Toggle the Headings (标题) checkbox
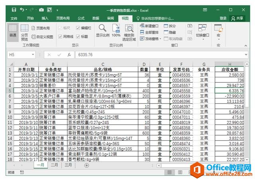 pos(78,36)
